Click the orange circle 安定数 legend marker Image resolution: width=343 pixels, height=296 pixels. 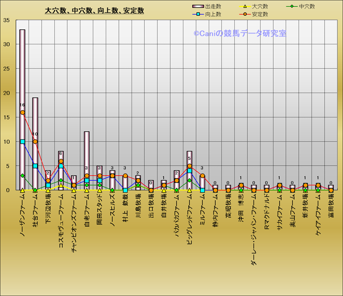tap(245, 14)
